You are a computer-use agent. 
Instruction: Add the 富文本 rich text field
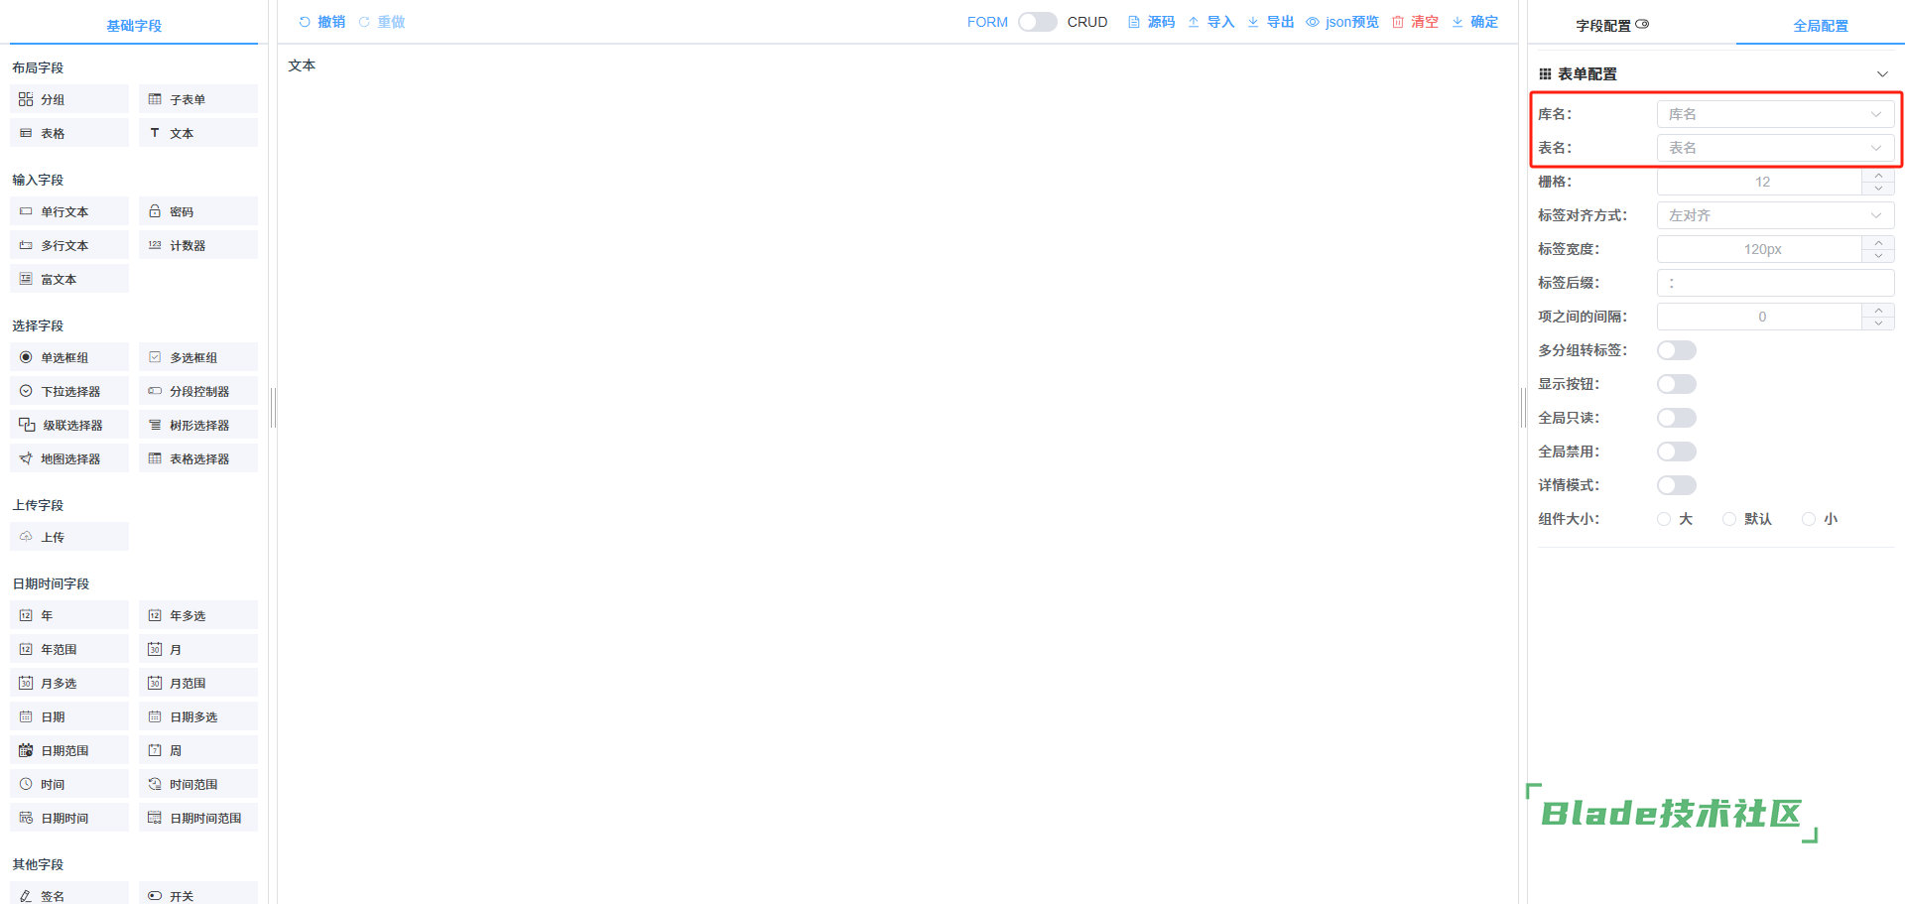click(x=69, y=279)
